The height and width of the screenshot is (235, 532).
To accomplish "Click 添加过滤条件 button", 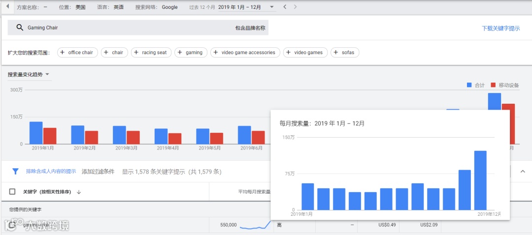I will [98, 172].
